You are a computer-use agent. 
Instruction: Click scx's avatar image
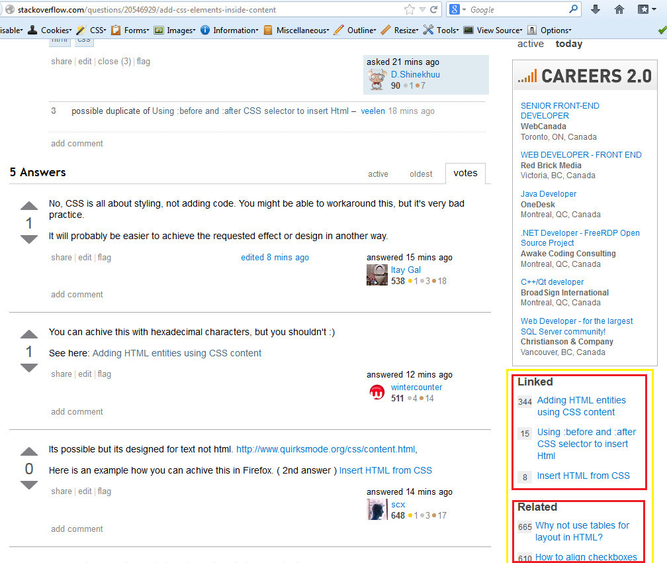pyautogui.click(x=377, y=509)
